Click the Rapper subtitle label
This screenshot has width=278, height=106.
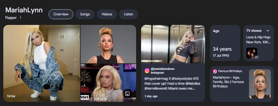(11, 18)
